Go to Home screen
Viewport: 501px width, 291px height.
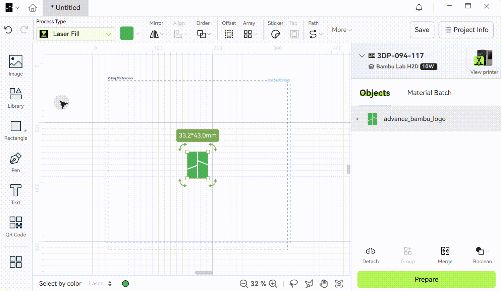coord(33,7)
